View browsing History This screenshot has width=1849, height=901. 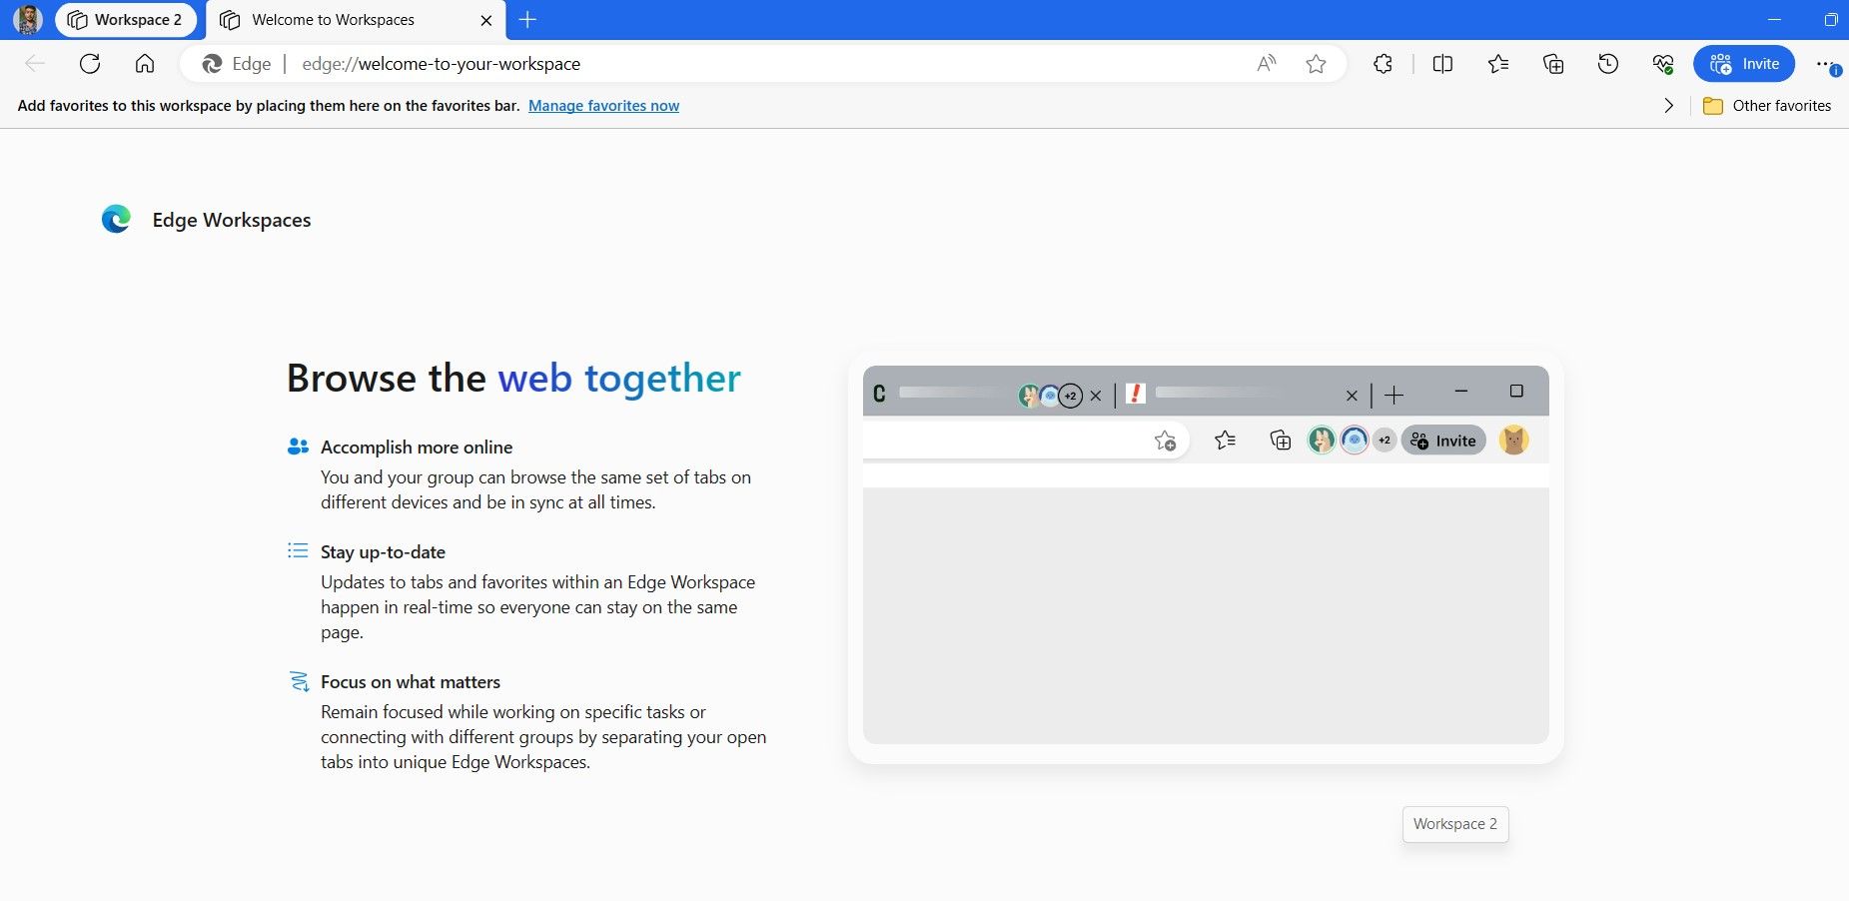click(1606, 63)
